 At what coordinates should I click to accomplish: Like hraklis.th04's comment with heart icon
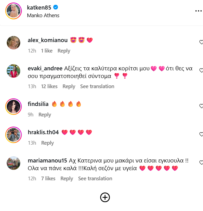click(201, 134)
